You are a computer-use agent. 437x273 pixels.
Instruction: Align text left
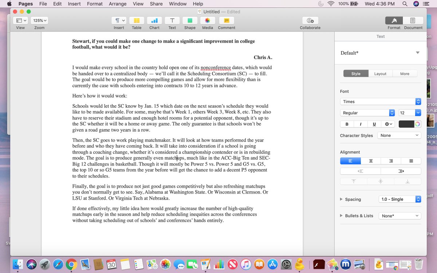pyautogui.click(x=350, y=161)
